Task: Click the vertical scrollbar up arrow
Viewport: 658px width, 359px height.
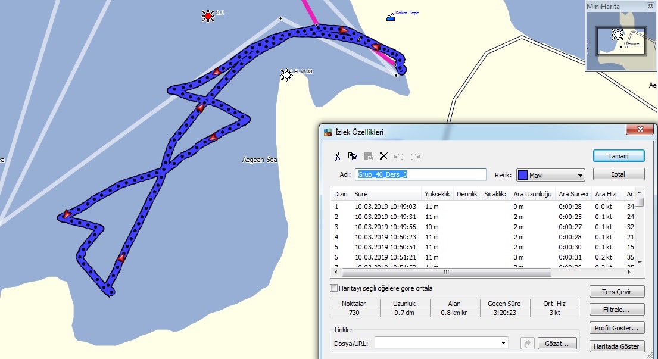Action: click(x=640, y=192)
